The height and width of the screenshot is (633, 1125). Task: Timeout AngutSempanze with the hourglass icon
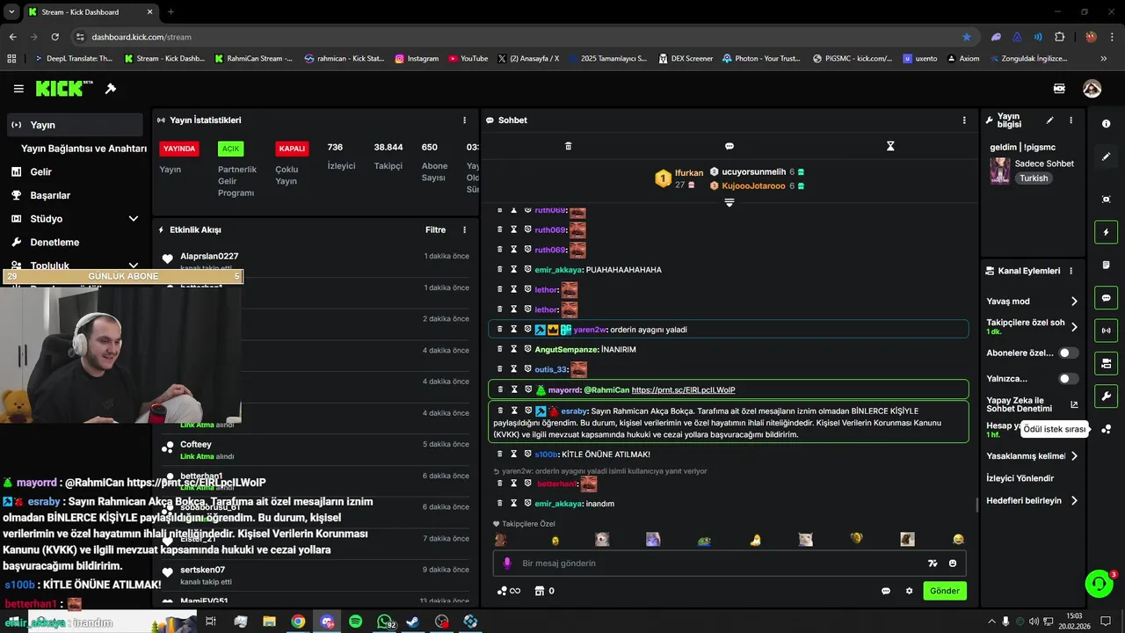[514, 349]
